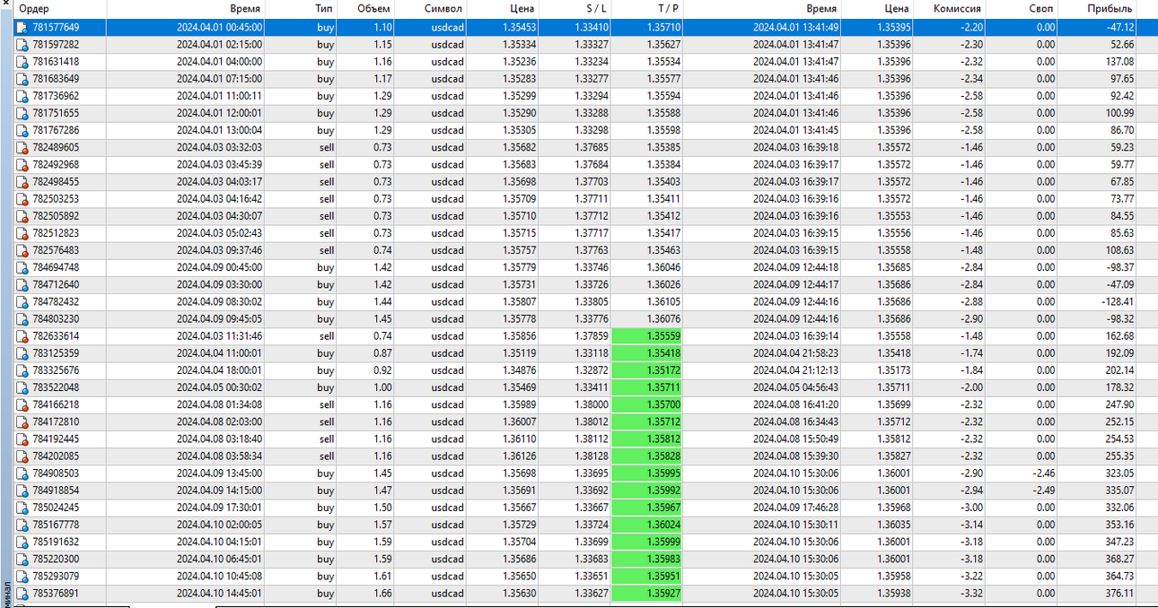Click the sell order icon for 782576483

(x=22, y=250)
